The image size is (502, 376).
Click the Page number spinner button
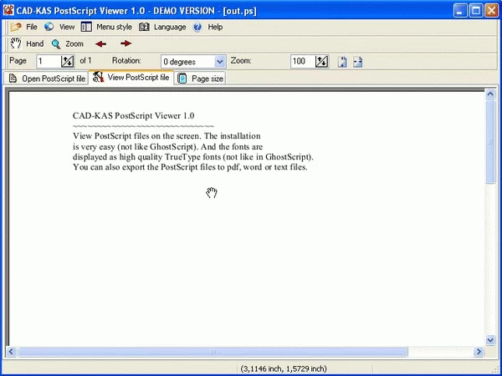(68, 61)
